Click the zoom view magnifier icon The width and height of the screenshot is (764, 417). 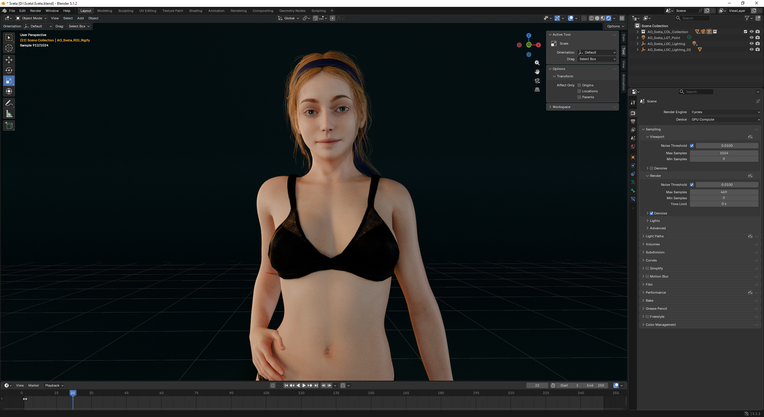[x=537, y=63]
